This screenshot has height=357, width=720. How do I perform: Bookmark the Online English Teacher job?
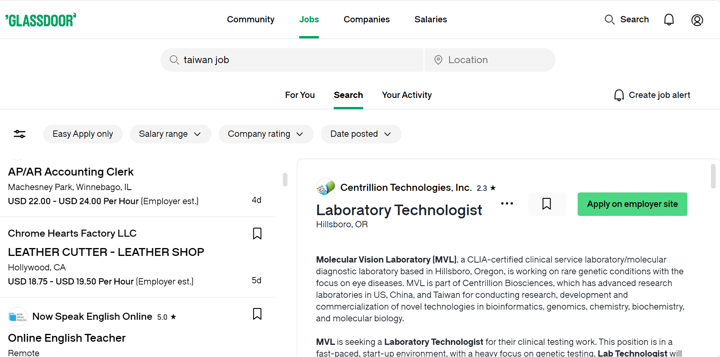pos(257,314)
